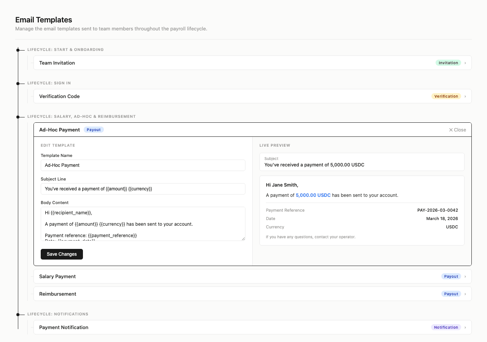Click the Body Content text area
The width and height of the screenshot is (487, 342).
click(143, 224)
